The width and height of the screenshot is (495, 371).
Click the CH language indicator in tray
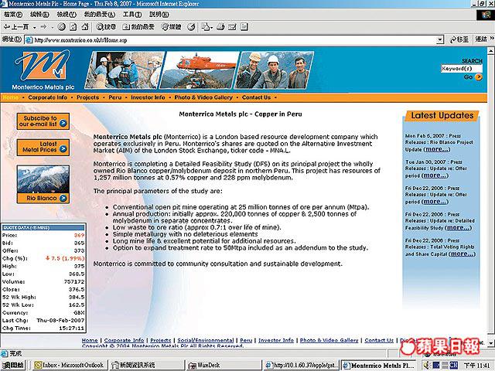click(454, 365)
